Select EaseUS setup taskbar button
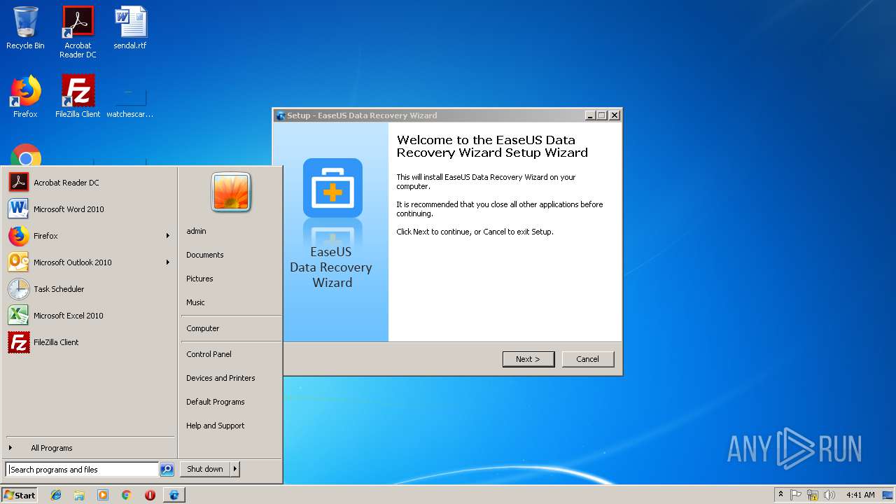The height and width of the screenshot is (504, 896). [174, 495]
